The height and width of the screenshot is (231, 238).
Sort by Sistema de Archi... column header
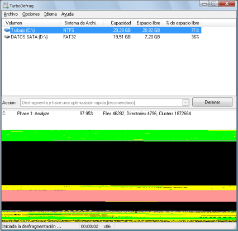point(82,23)
